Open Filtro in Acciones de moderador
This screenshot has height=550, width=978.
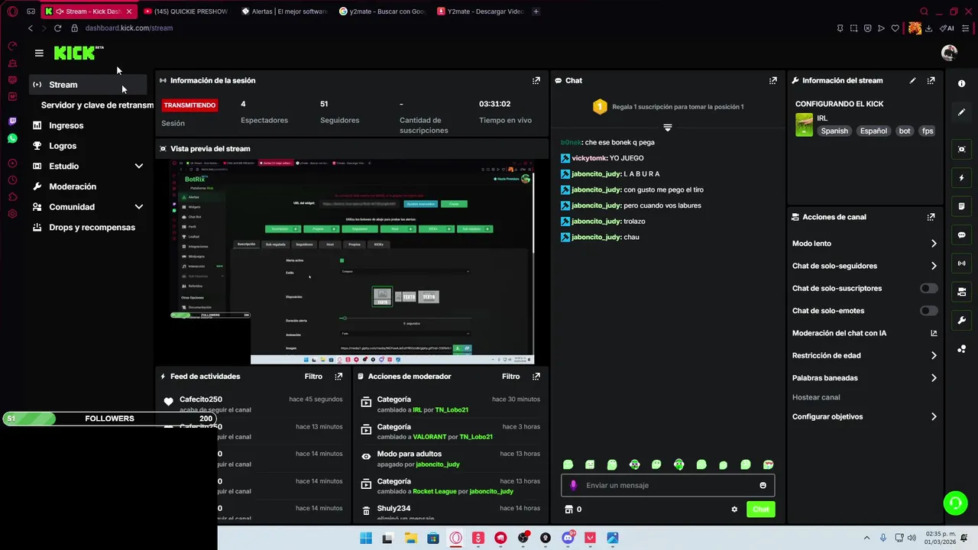(x=511, y=377)
